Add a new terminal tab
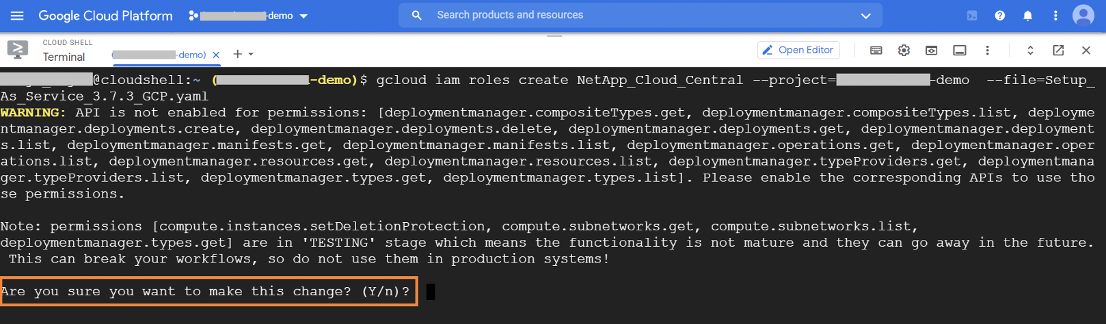Viewport: 1106px width, 324px height. click(x=237, y=54)
